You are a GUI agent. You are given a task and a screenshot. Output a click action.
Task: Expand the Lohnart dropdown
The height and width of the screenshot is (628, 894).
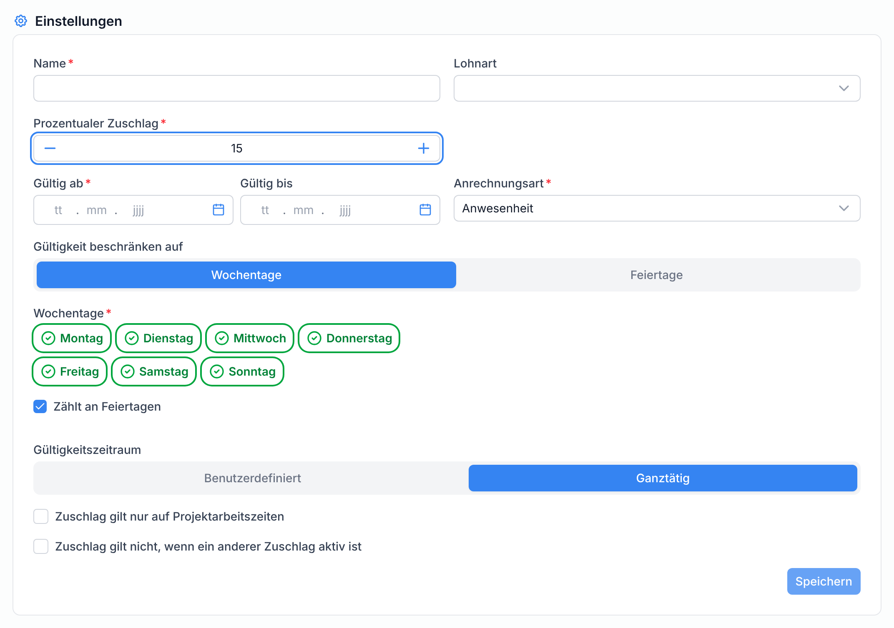coord(657,88)
